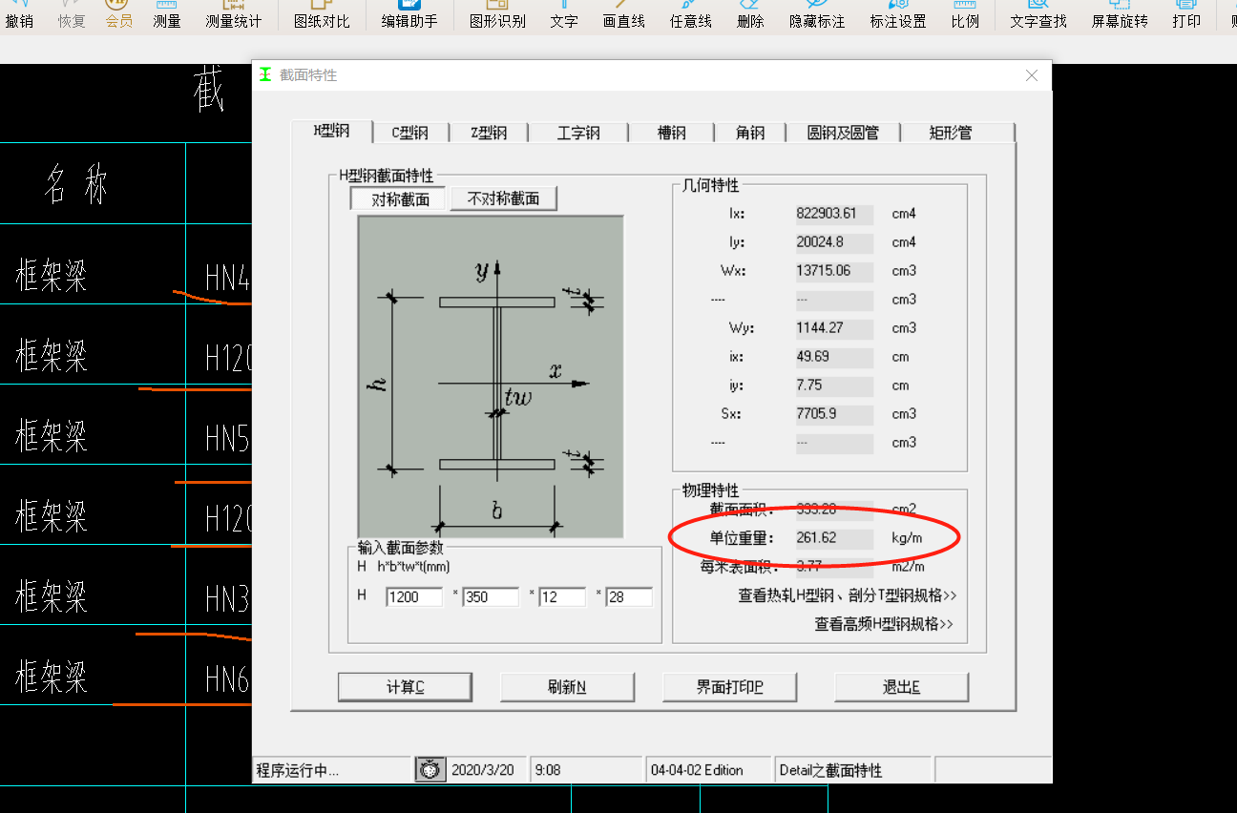
Task: Switch to the H型钢 tab
Action: click(331, 132)
